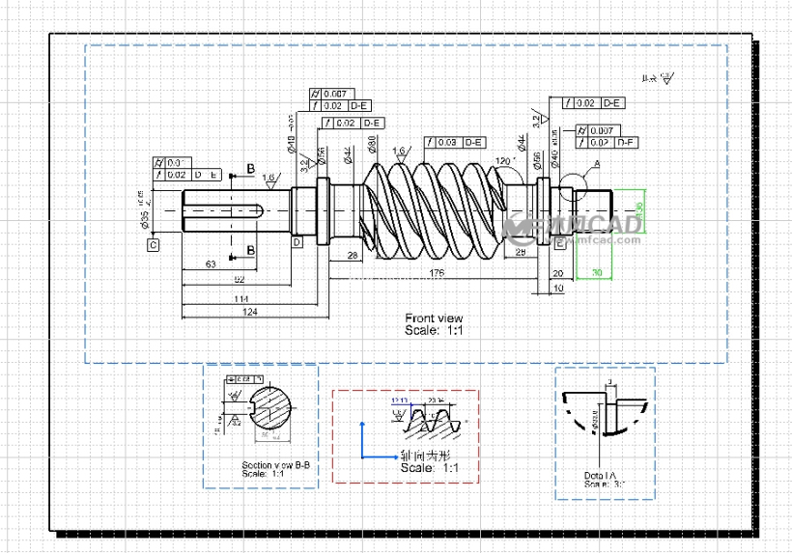Click the upper B section arrow
This screenshot has height=553, width=792.
pos(240,172)
